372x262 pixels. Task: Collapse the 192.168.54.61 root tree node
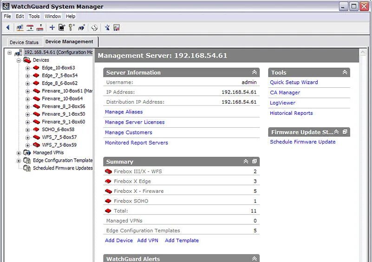(9, 52)
